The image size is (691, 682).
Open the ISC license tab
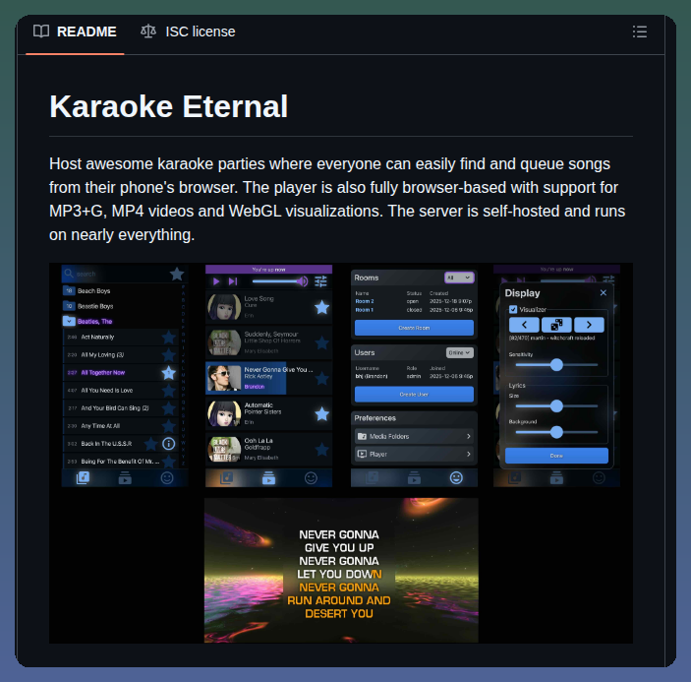point(188,31)
